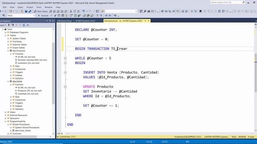Image resolution: width=257 pixels, height=144 pixels.
Task: Toggle auto-hide pin on Object Explorer
Action: [x=50, y=21]
